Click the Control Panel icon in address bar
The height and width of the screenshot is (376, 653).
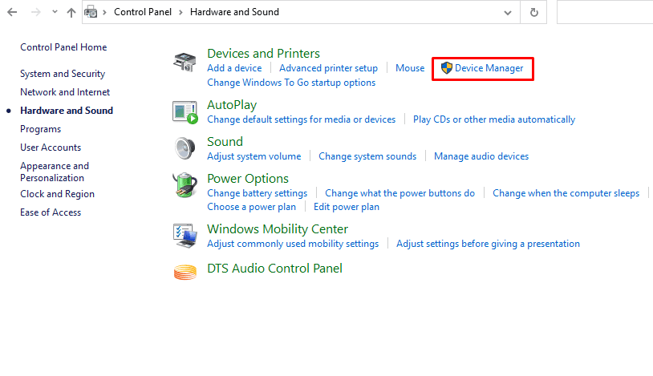pyautogui.click(x=91, y=13)
